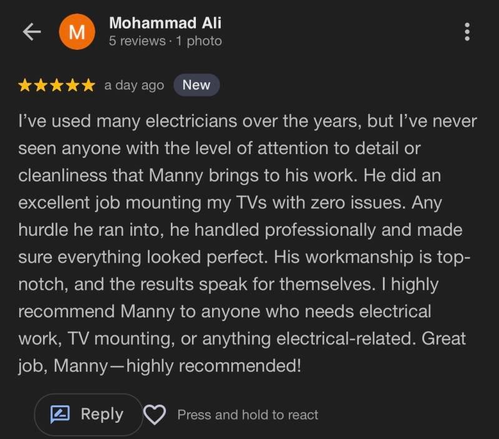
Task: Tap the orange M profile avatar
Action: [77, 32]
